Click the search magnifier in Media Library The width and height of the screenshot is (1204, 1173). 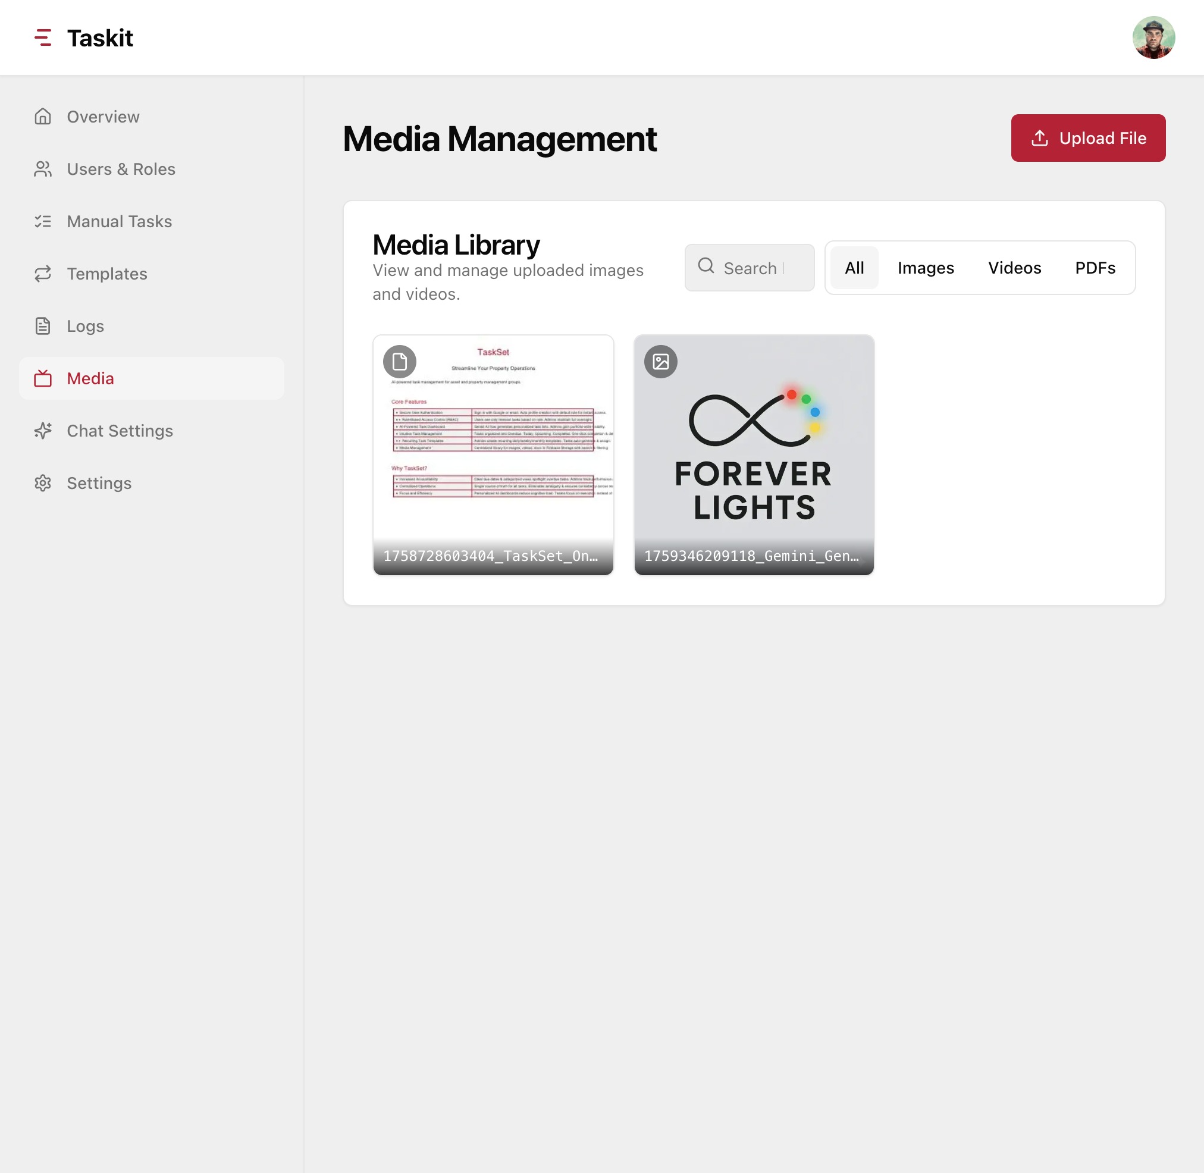(x=706, y=266)
